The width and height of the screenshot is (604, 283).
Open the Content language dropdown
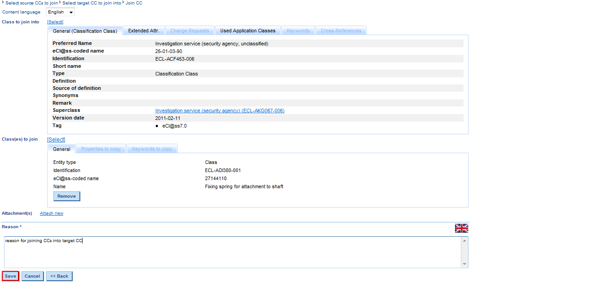[x=60, y=12]
